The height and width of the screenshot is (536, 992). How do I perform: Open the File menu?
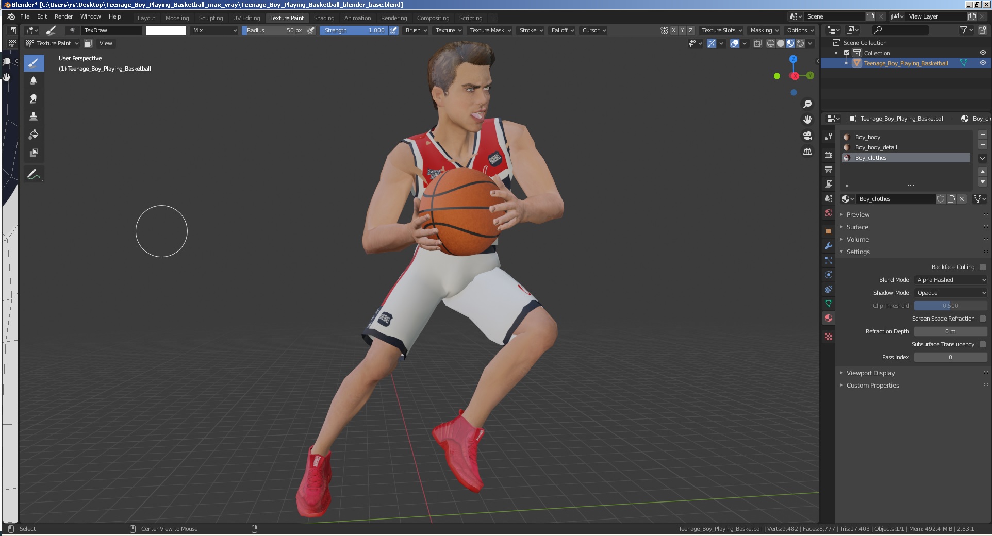[x=25, y=16]
